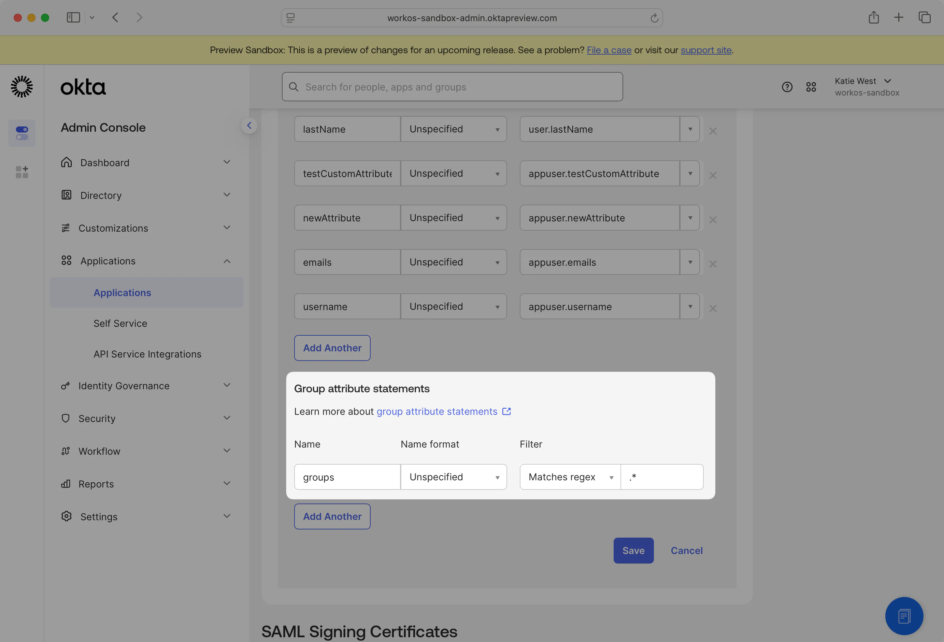The height and width of the screenshot is (642, 944).
Task: Open the help question mark icon
Action: click(787, 87)
